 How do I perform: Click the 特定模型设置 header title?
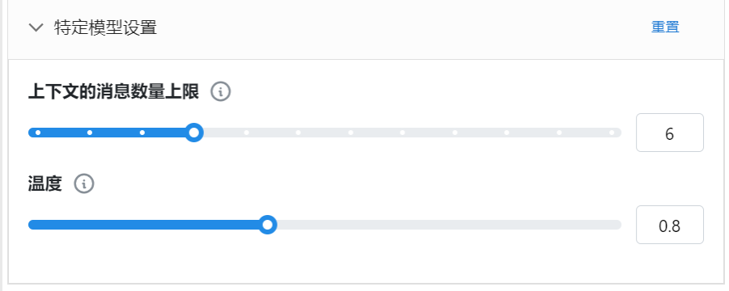point(105,27)
